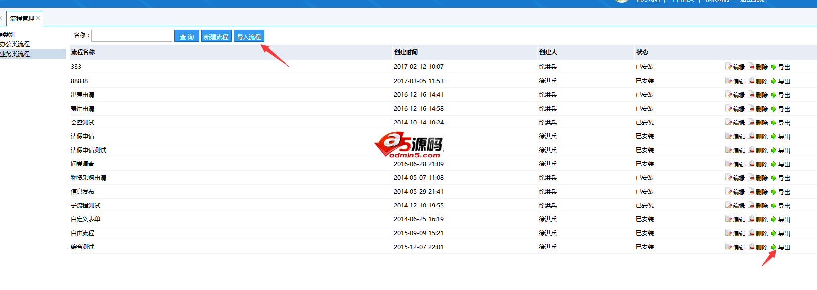Click the date 2015-12-07 22:01
Image resolution: width=817 pixels, height=290 pixels.
point(418,247)
